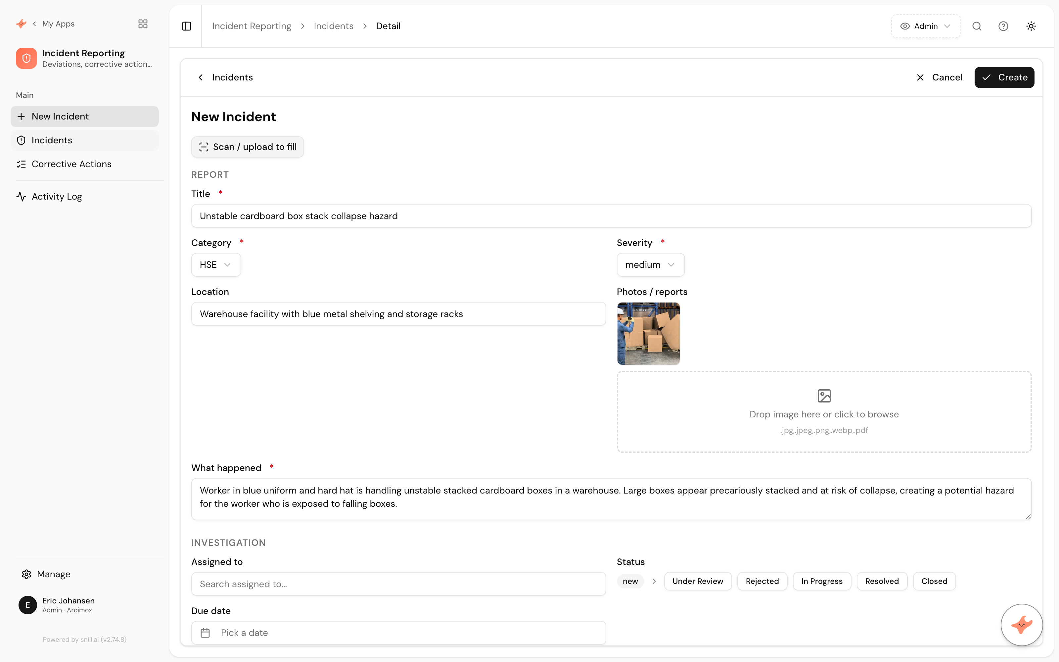Set status to In Progress

tap(822, 582)
